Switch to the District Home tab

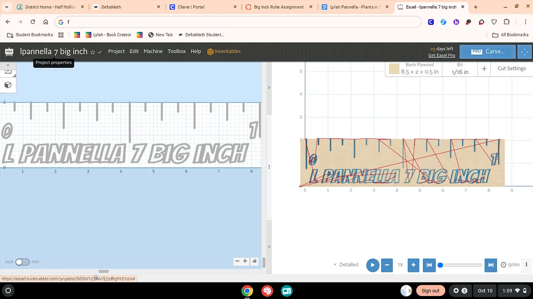click(x=50, y=7)
